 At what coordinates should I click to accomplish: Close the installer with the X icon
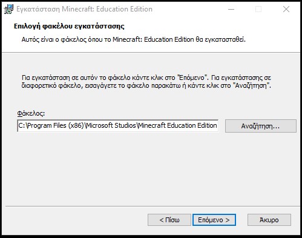(x=286, y=9)
